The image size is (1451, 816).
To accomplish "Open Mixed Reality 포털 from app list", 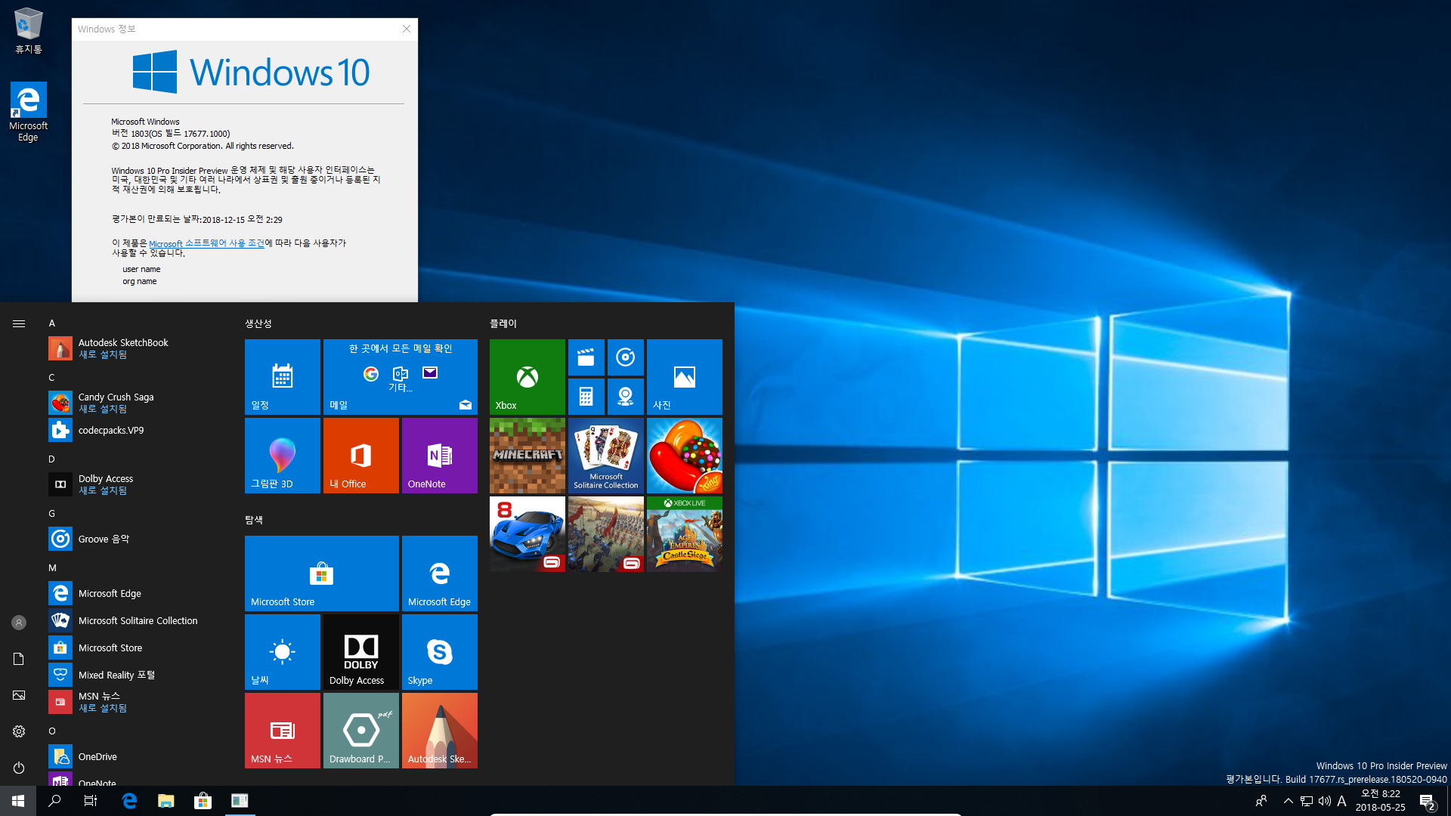I will pos(136,675).
